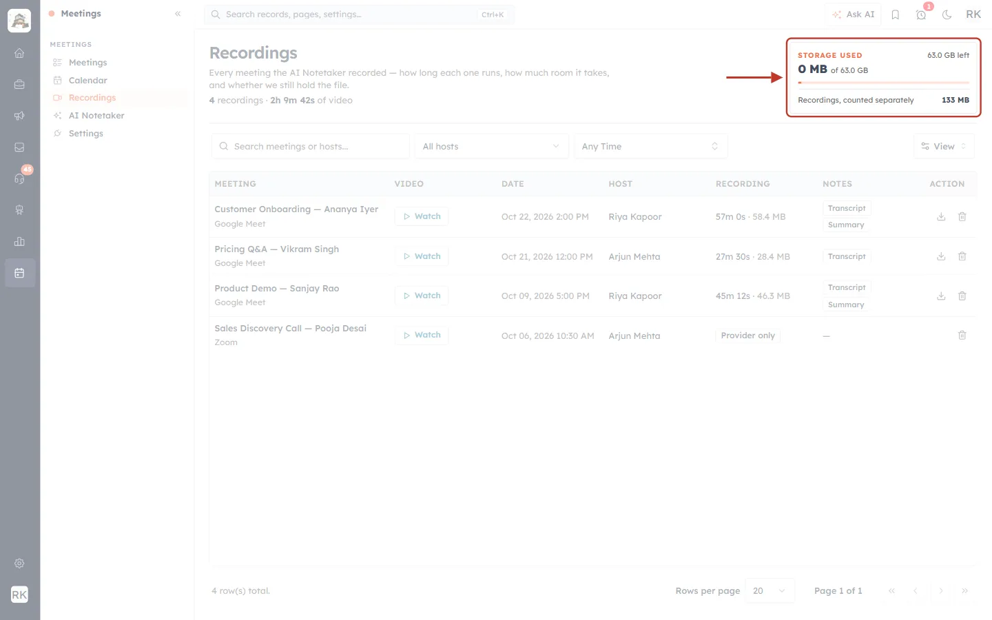Click the Provider only label
Screen dimensions: 992x620
[747, 335]
